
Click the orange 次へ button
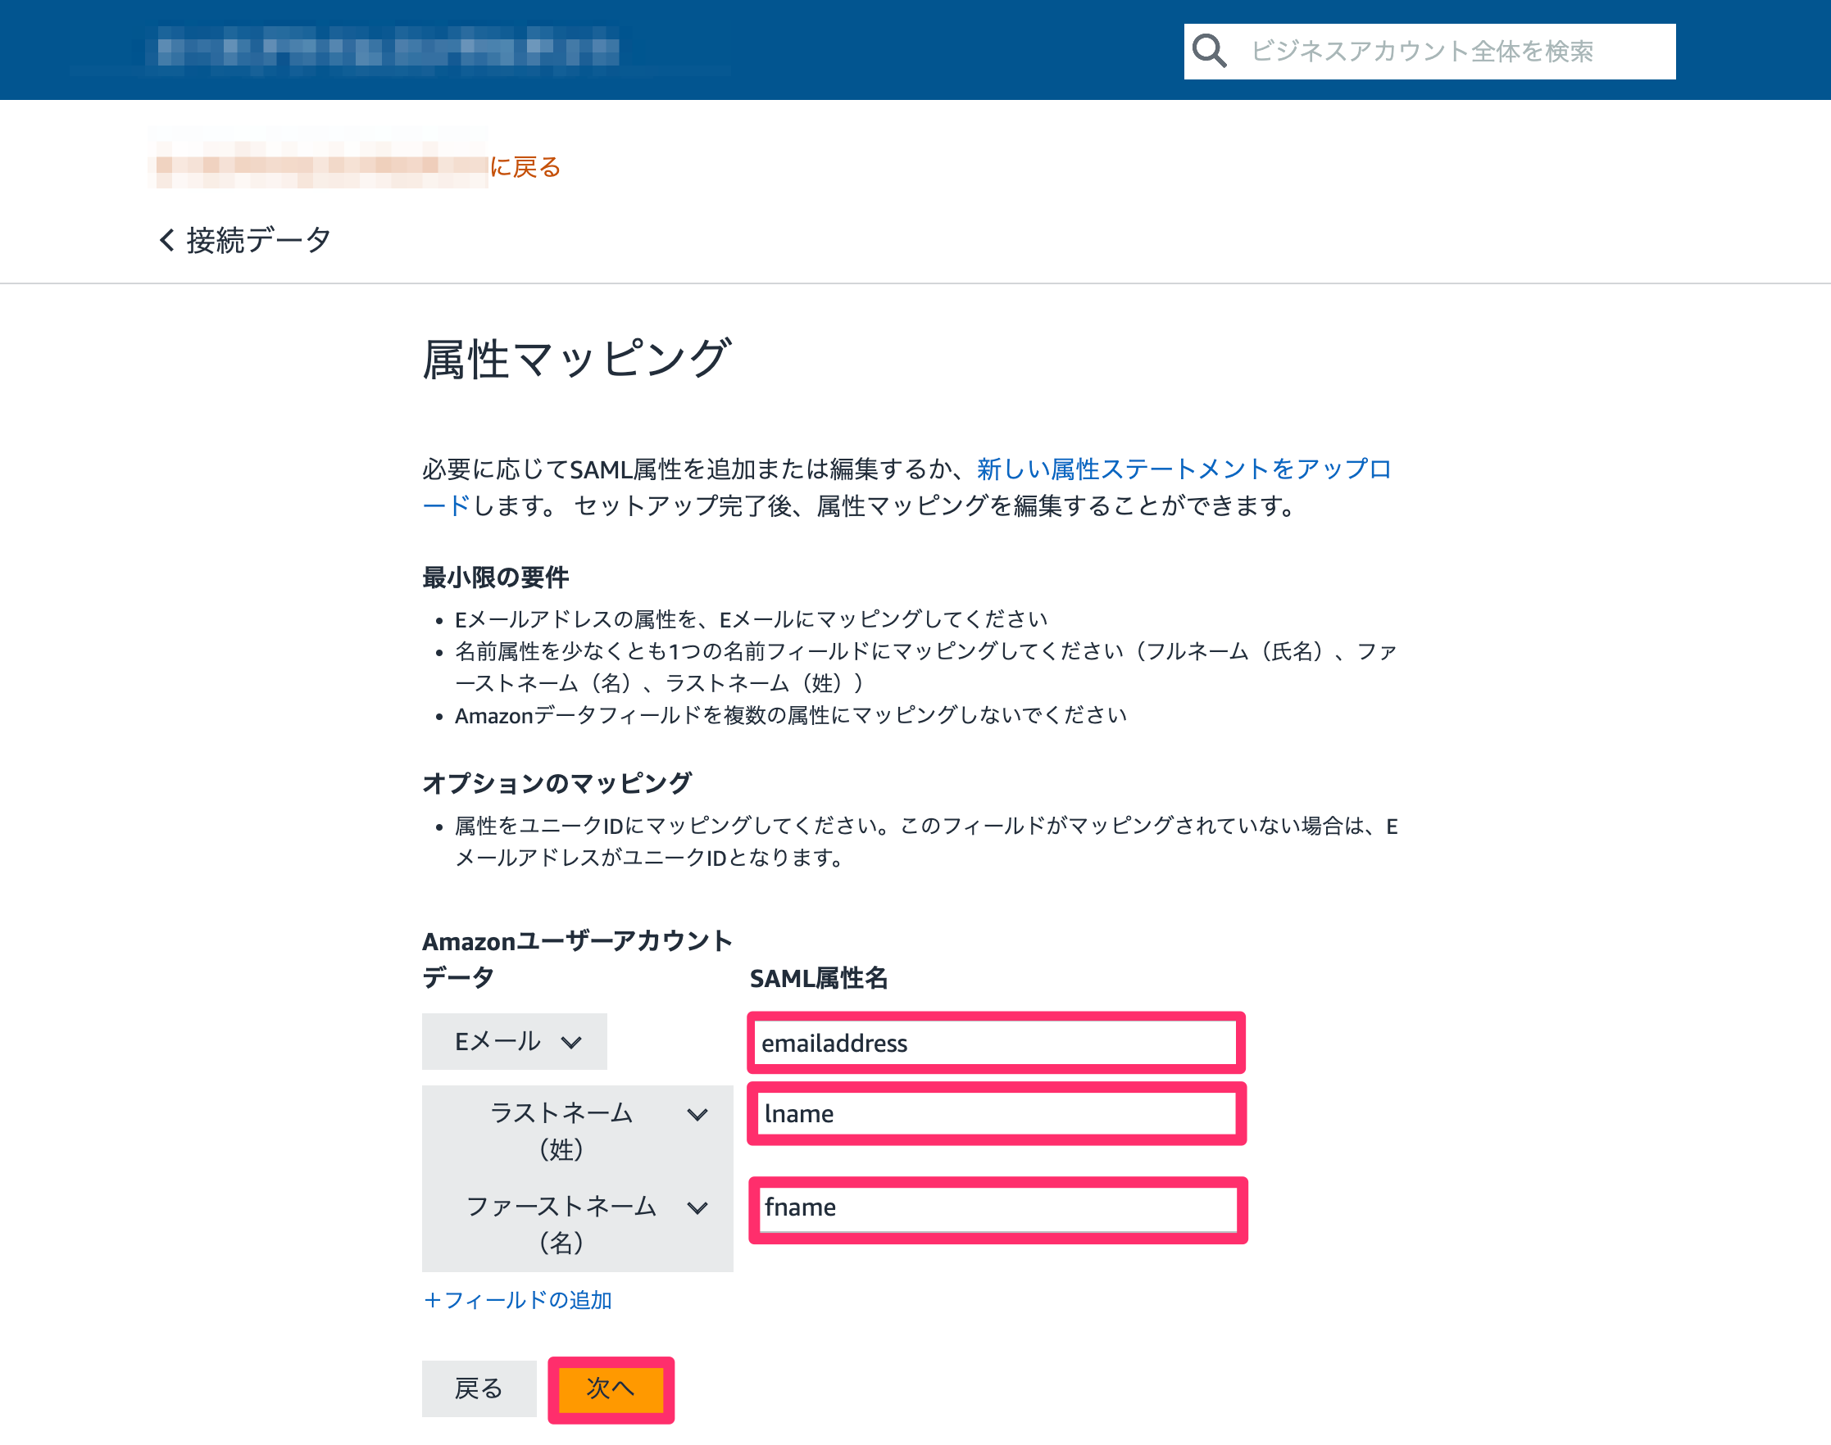point(611,1388)
